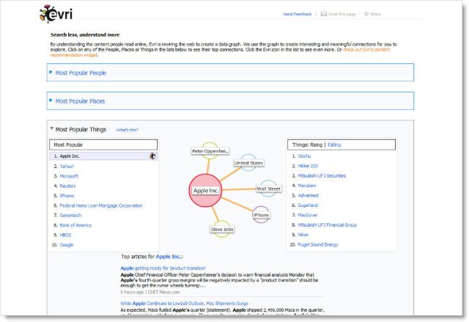Select Bank of America in the list

(x=75, y=225)
